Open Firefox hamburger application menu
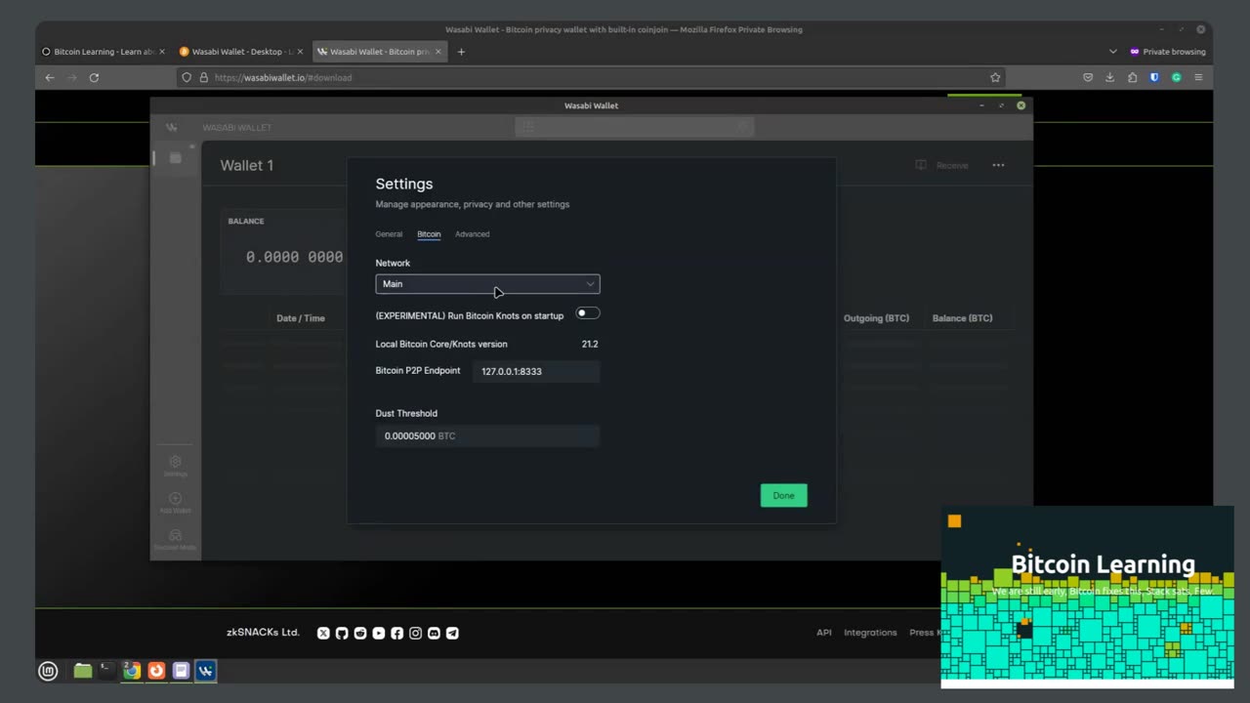 [x=1198, y=77]
